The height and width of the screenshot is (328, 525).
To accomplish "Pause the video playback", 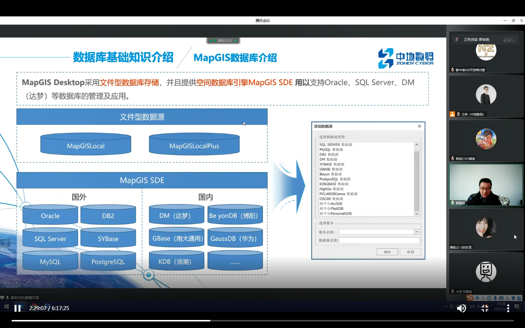I will (x=17, y=308).
